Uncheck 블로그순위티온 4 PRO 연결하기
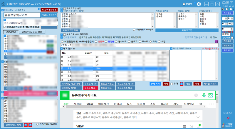 (x=5, y=27)
